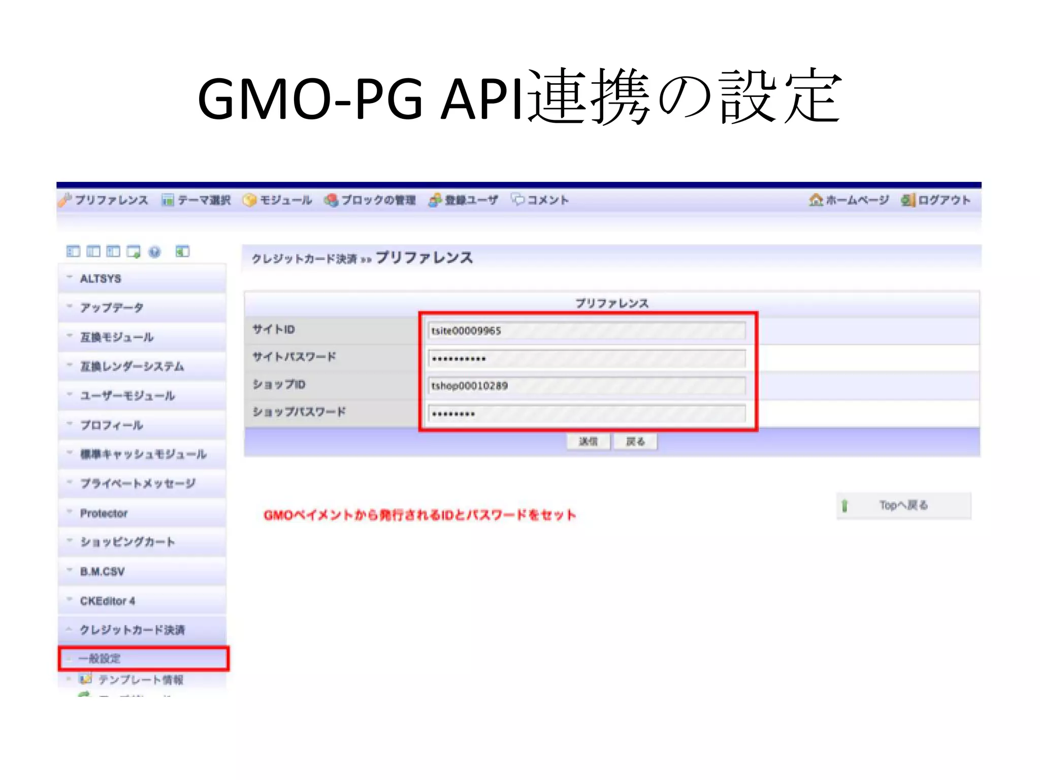Click the blue question-mark help icon in sidebar
The image size is (1040, 780).
tap(155, 252)
